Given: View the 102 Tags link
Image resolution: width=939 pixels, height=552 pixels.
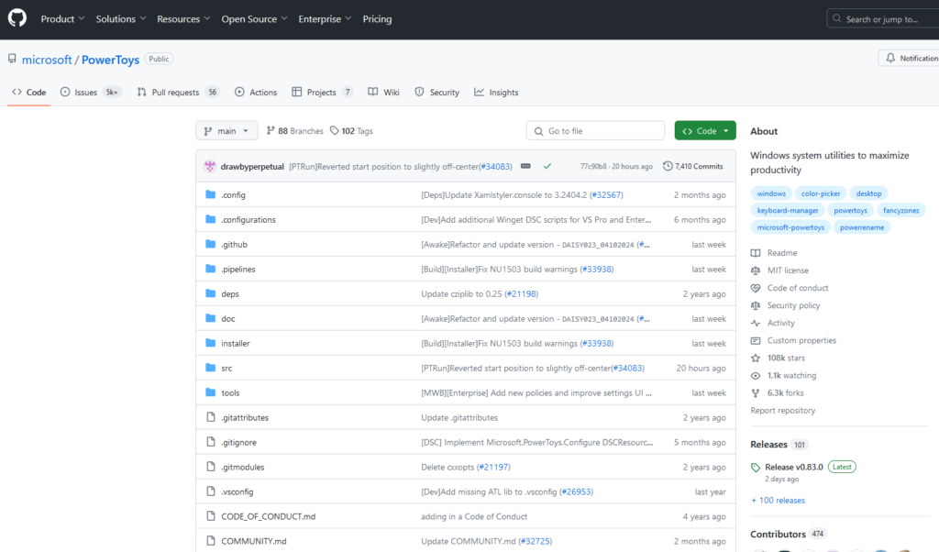Looking at the screenshot, I should point(351,130).
